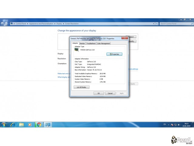
Task: Click the Control Panel breadcrumb
Action: point(21,24)
